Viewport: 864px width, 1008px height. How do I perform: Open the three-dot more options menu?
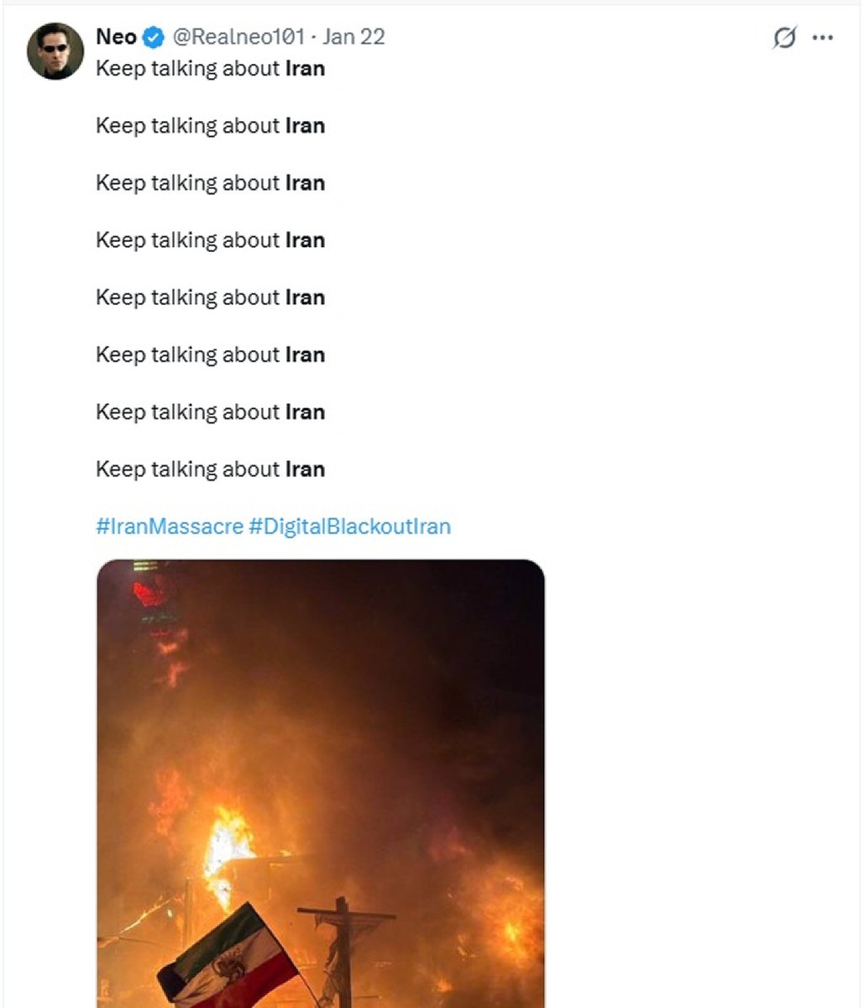823,38
